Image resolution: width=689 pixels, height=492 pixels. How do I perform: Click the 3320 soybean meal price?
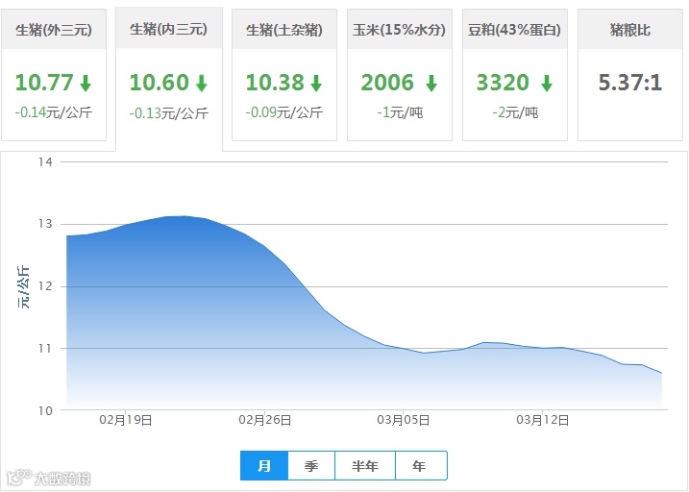click(503, 83)
